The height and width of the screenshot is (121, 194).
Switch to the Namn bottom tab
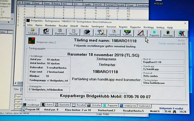click(x=47, y=105)
